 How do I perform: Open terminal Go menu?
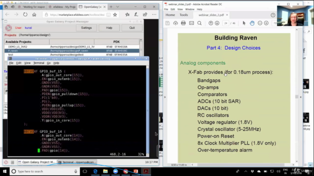click(49, 63)
